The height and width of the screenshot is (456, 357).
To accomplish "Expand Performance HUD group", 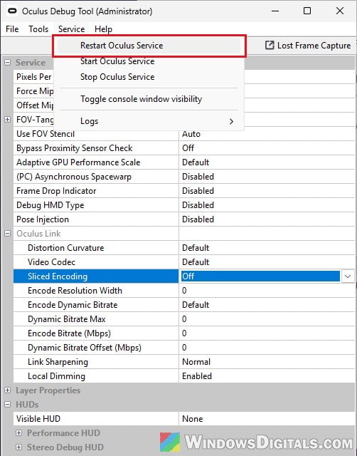I will click(19, 433).
